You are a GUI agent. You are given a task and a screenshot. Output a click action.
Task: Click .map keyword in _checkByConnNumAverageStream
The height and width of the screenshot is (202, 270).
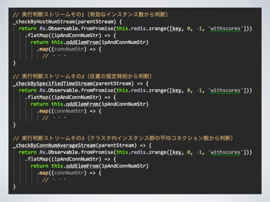[43, 173]
